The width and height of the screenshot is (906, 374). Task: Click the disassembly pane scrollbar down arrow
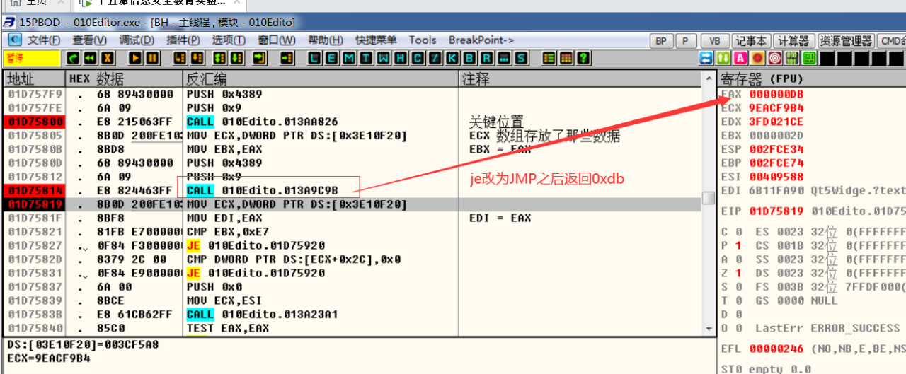(x=708, y=328)
